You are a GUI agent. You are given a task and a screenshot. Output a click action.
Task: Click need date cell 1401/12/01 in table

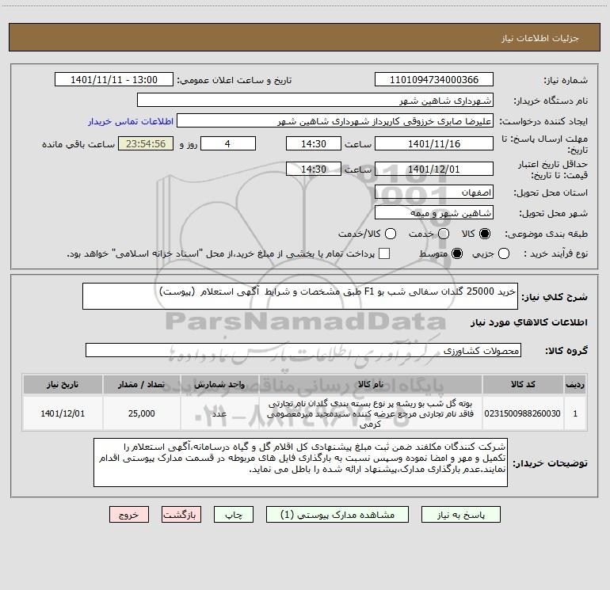tap(63, 413)
